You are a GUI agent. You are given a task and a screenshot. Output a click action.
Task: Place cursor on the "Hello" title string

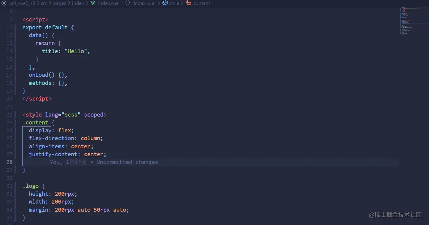[x=76, y=51]
